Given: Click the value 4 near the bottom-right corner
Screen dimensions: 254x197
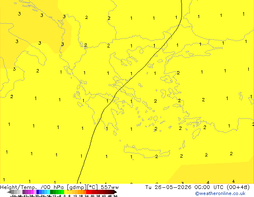Looking at the screenshot, I should pyautogui.click(x=233, y=181).
